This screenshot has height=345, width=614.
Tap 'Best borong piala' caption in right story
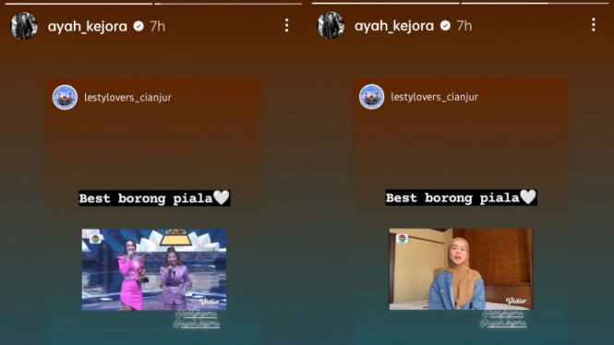point(461,197)
